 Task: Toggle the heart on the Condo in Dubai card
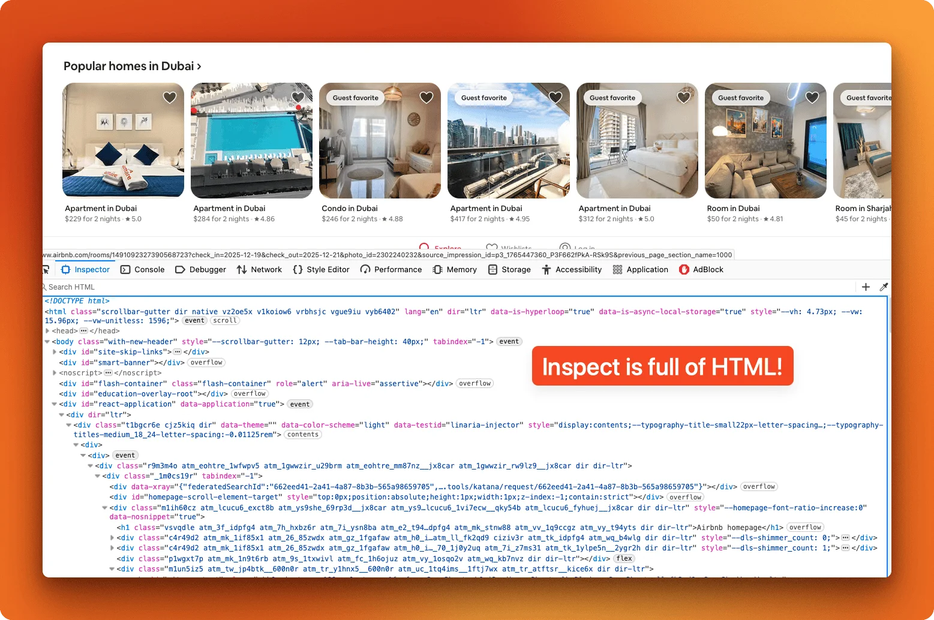coord(427,97)
